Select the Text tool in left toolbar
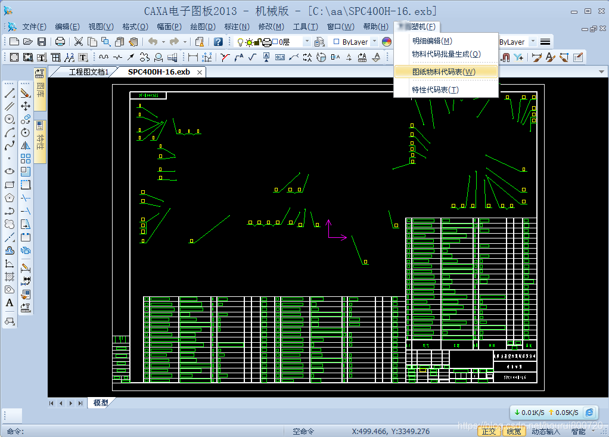Viewport: 609px width, 437px height. tap(10, 303)
